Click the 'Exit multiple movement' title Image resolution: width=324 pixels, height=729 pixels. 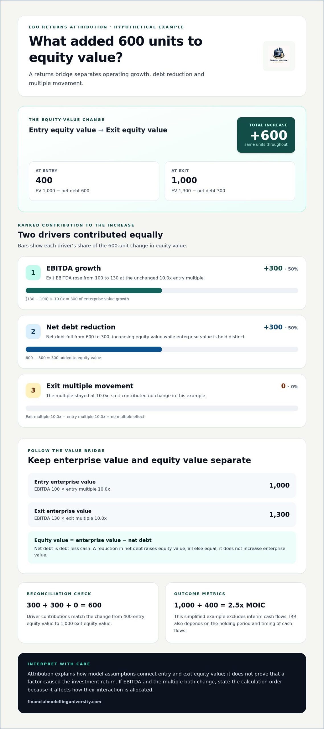[90, 386]
